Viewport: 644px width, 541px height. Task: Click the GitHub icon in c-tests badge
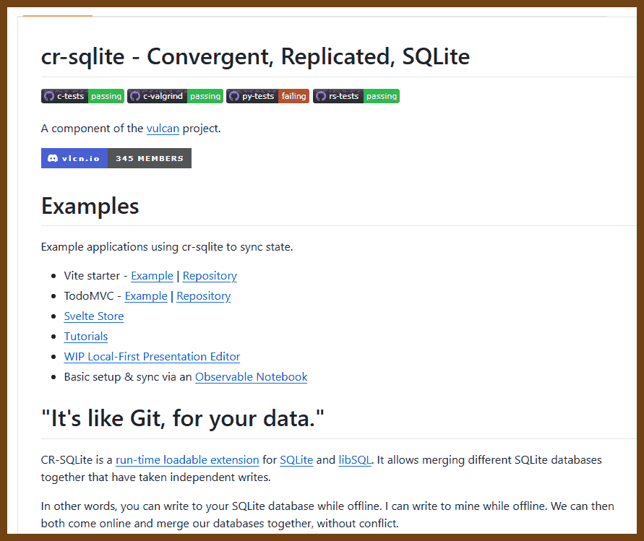pyautogui.click(x=49, y=96)
